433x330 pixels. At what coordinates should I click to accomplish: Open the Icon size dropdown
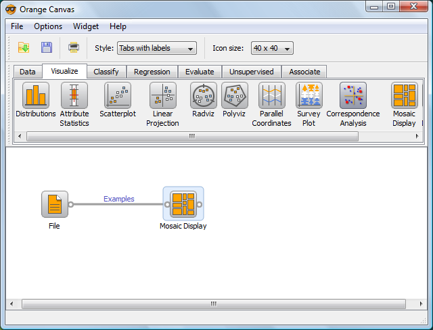click(272, 48)
